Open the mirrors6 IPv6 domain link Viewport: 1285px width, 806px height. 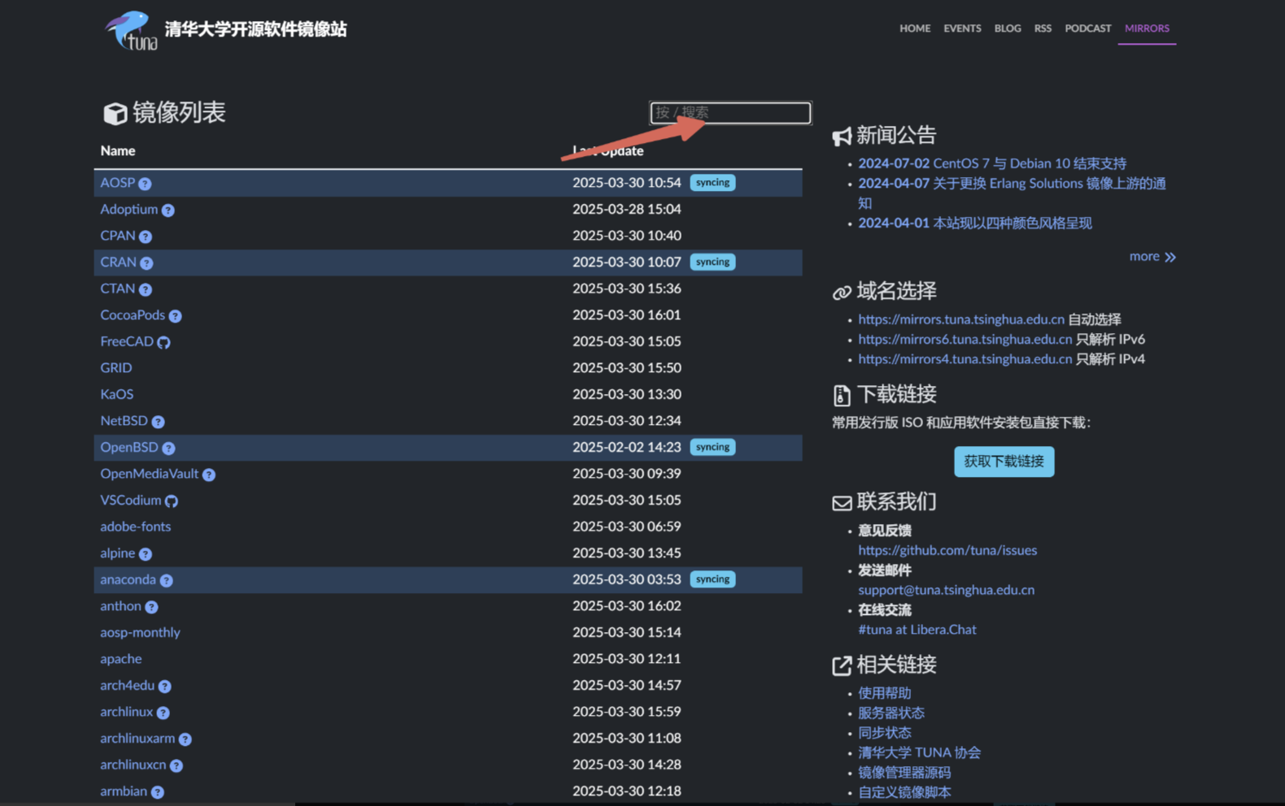click(965, 339)
